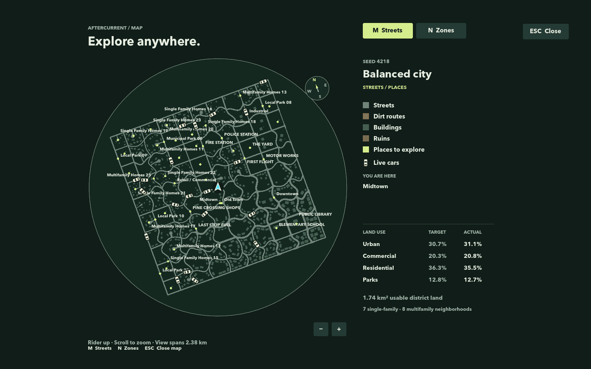591x369 pixels.
Task: Select the LAST STOP FUEL map label
Action: click(x=215, y=225)
